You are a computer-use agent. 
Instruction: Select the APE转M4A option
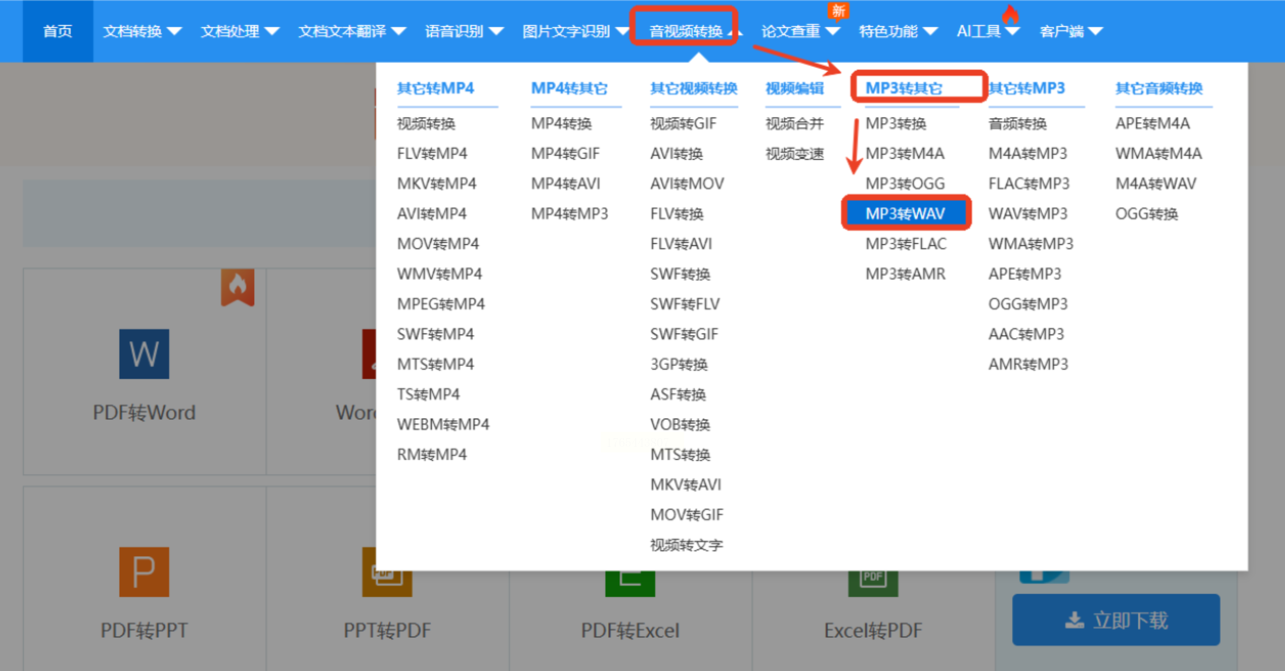point(1152,123)
